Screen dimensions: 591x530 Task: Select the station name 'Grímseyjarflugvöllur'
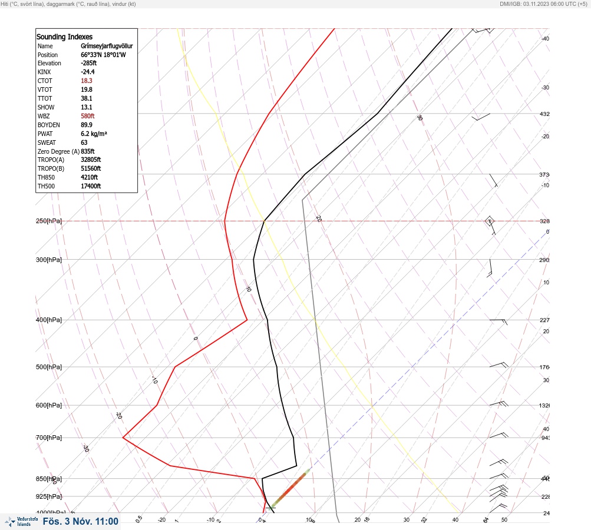107,46
